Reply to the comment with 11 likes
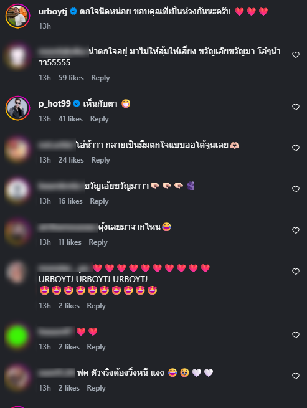Screen dimensions: 307x408 [98, 242]
